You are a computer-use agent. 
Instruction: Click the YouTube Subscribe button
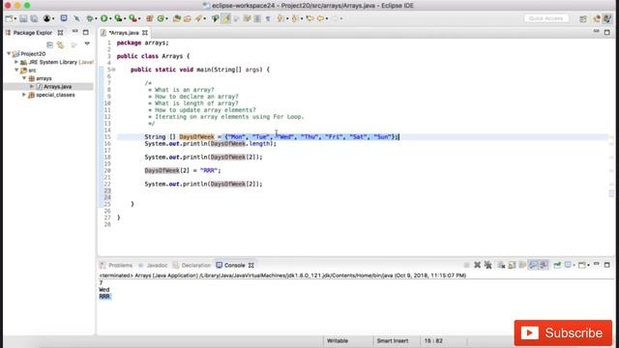click(x=563, y=333)
